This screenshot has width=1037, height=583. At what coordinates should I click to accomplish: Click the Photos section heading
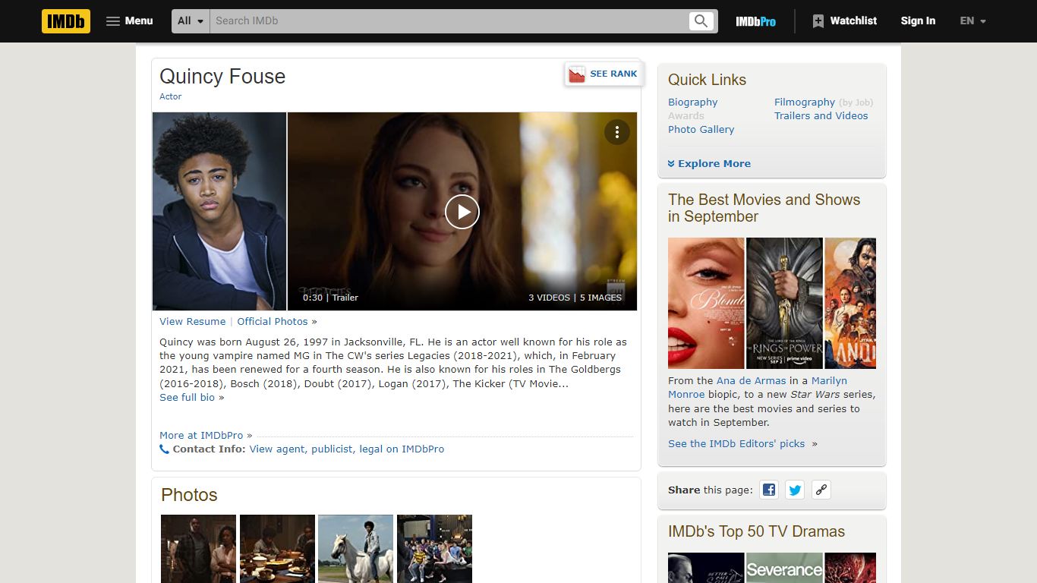click(189, 495)
